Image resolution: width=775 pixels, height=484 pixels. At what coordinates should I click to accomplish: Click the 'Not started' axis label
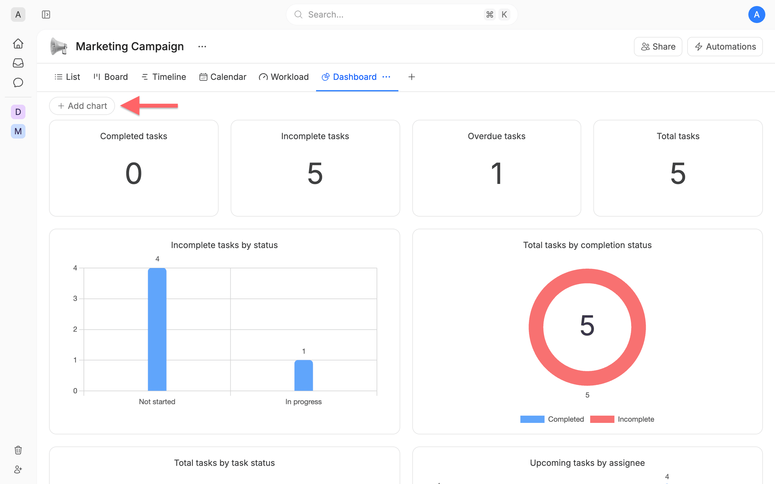pos(157,402)
